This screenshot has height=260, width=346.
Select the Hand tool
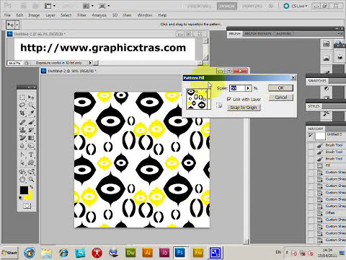(x=22, y=179)
